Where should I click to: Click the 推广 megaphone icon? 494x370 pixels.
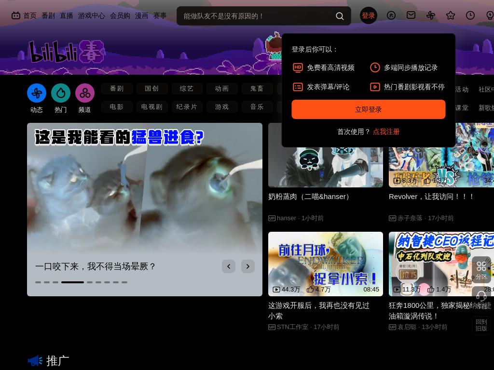pyautogui.click(x=35, y=360)
